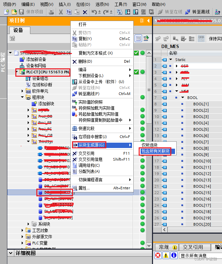The height and width of the screenshot is (264, 222).
Task: Click the open project icon
Action: click(14, 12)
